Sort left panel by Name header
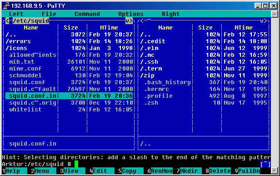Image resolution: width=280 pixels, height=176 pixels. pyautogui.click(x=31, y=28)
